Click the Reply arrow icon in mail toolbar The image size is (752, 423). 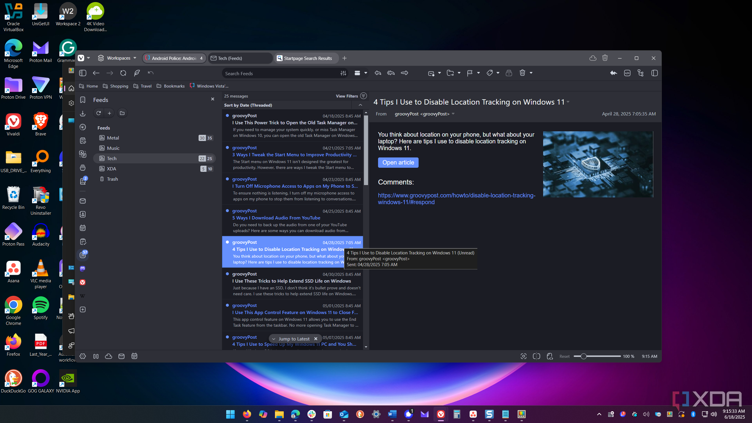pos(378,73)
